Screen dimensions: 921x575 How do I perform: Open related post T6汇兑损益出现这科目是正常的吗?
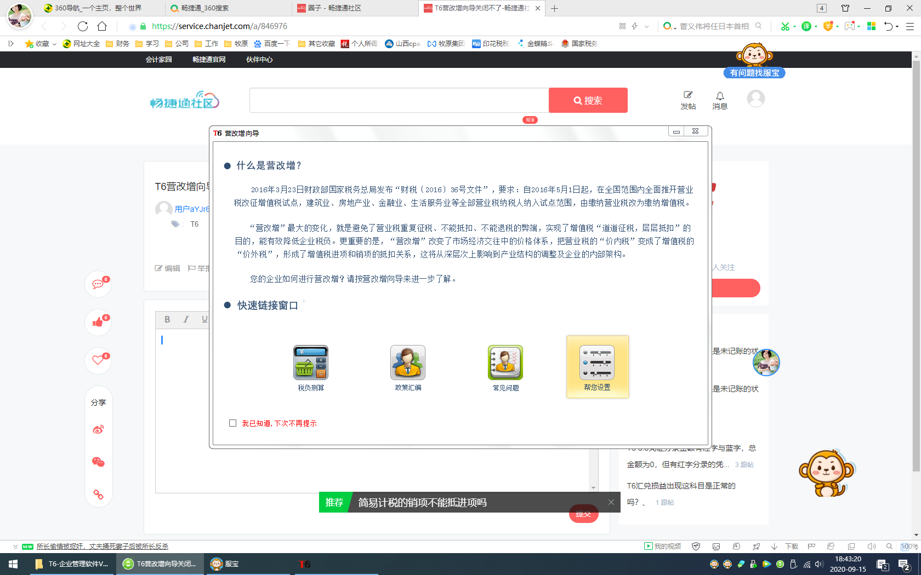(681, 494)
